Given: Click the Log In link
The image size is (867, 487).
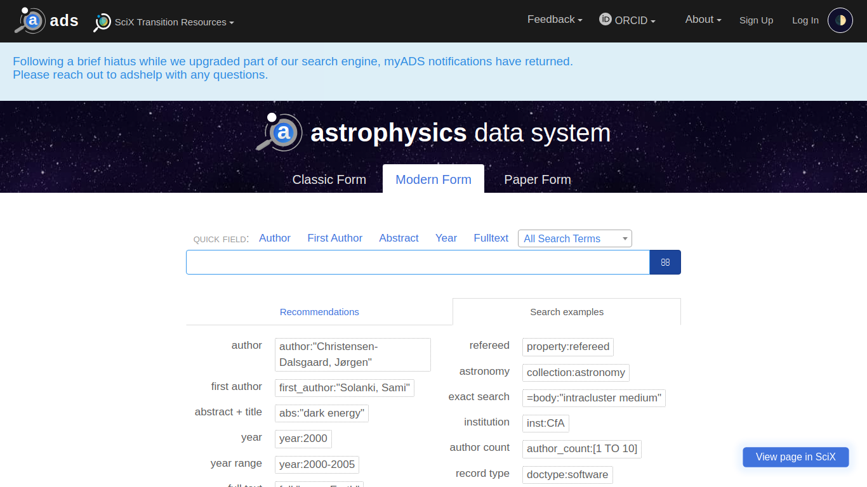Looking at the screenshot, I should pos(805,20).
